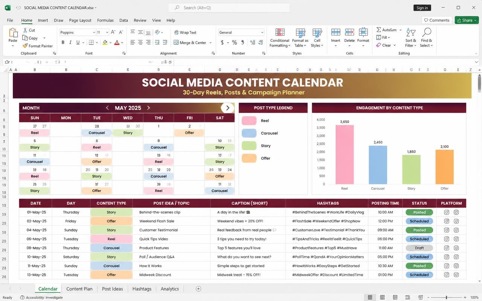Click the Decrease Font Size icon

pyautogui.click(x=121, y=32)
